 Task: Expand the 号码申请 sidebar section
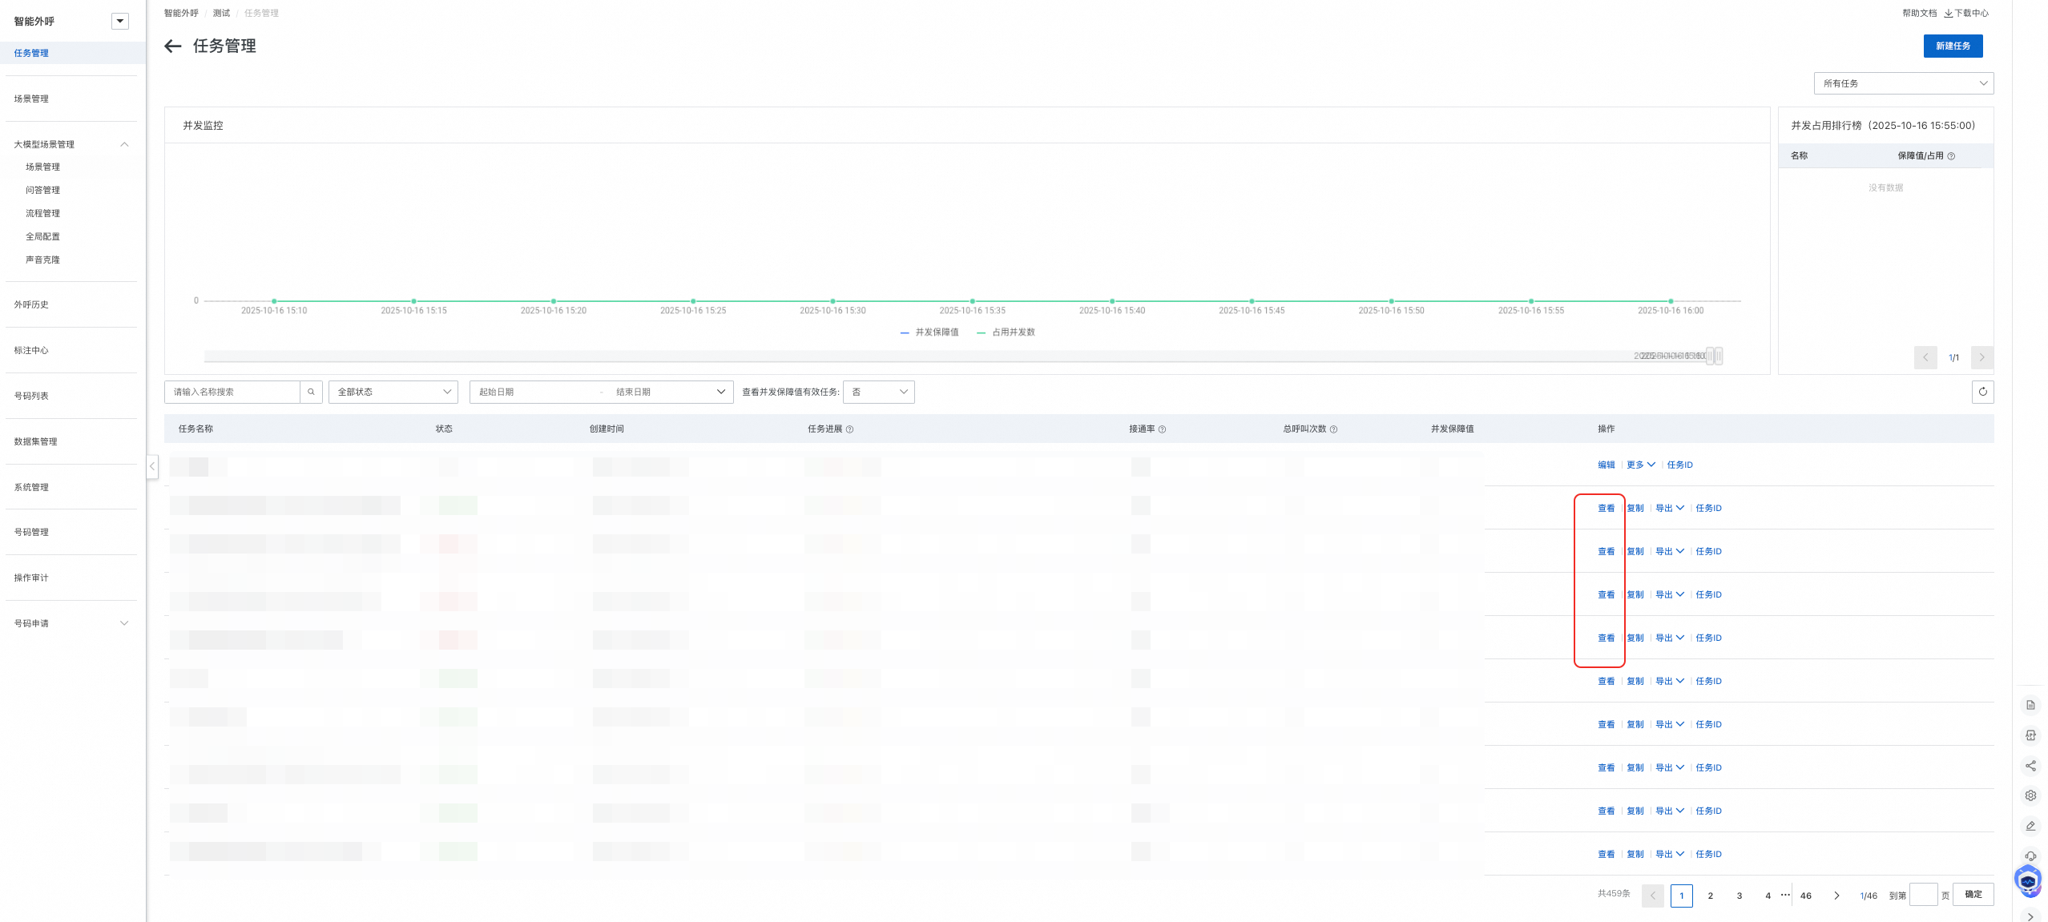(x=71, y=623)
